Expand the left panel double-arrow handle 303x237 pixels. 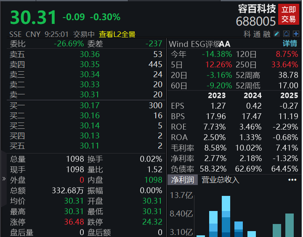click(4, 179)
